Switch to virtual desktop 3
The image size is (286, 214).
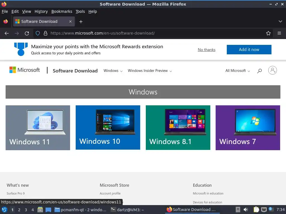[x=26, y=210]
